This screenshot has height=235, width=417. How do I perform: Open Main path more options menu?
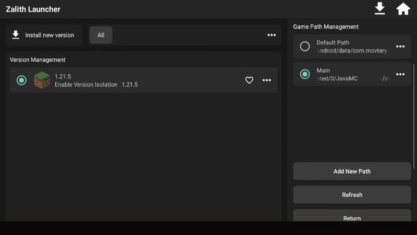tap(400, 74)
